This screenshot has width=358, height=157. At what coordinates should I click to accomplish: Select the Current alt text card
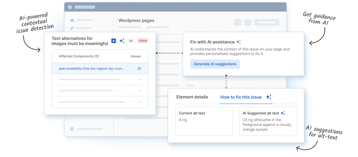(204, 121)
